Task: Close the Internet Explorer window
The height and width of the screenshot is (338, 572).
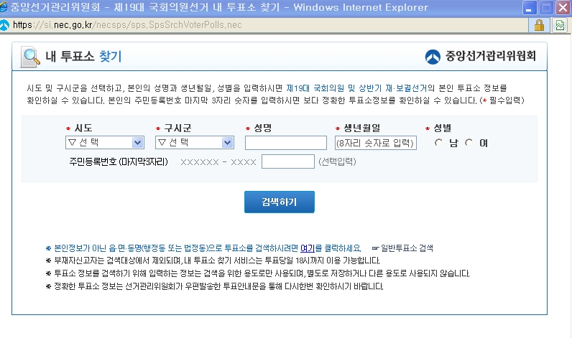Action: (563, 8)
